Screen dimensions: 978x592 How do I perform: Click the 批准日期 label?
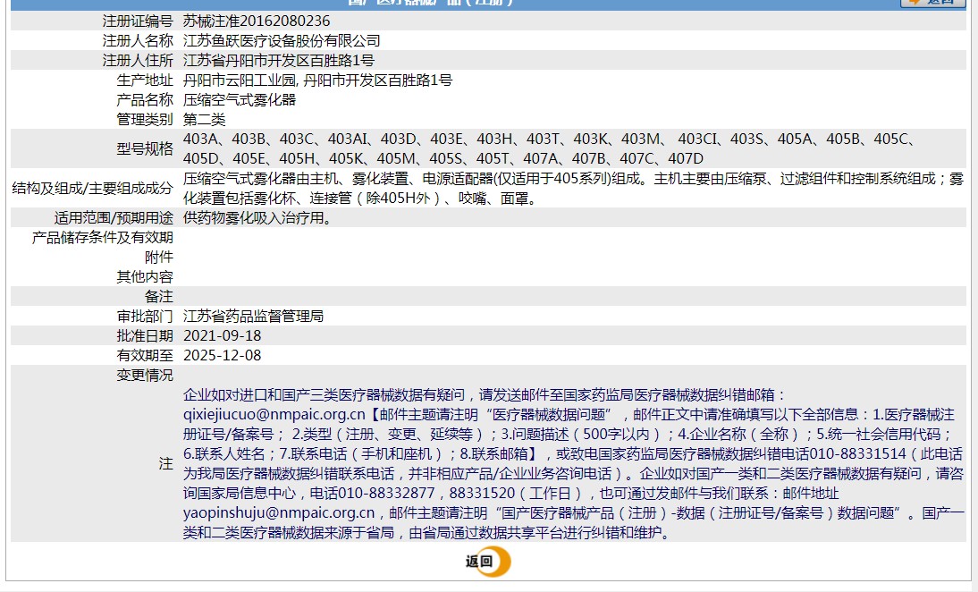point(145,335)
